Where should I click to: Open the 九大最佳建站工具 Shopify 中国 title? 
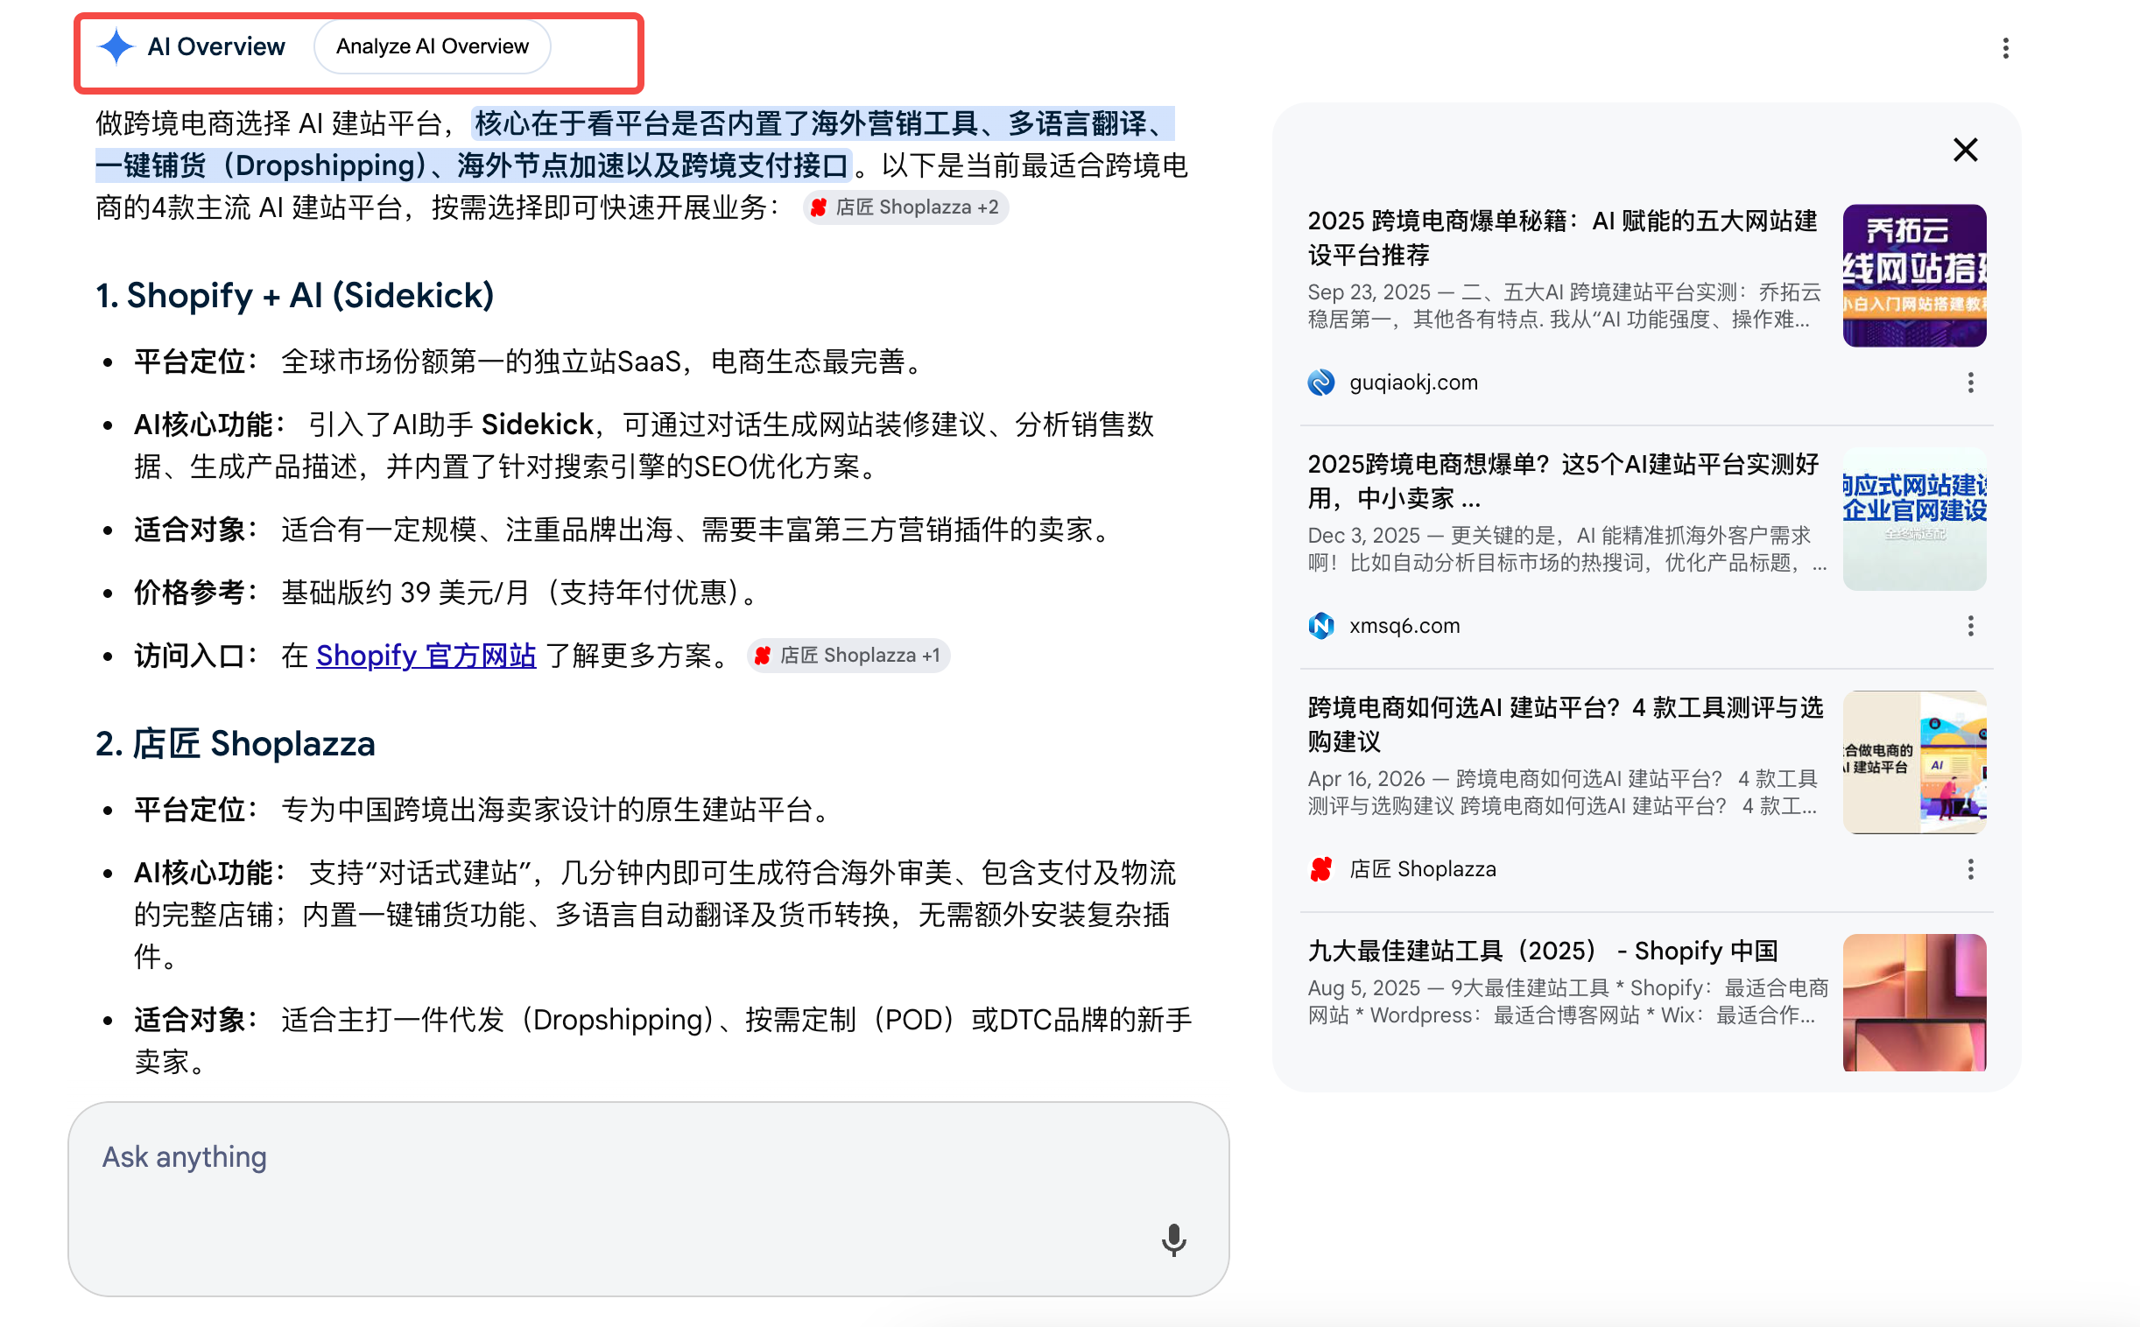[x=1542, y=951]
